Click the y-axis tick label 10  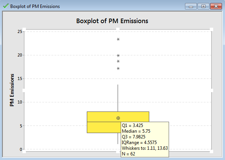click(20, 102)
